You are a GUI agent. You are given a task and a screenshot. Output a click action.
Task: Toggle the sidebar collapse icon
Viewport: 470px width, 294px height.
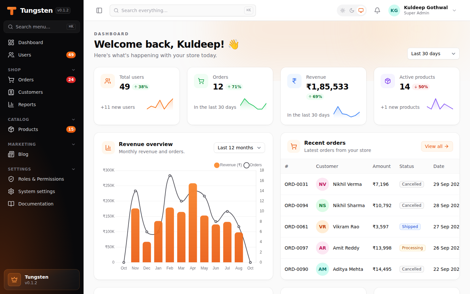click(99, 10)
